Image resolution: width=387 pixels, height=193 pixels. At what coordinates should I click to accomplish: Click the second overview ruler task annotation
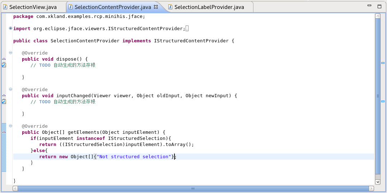(x=383, y=101)
